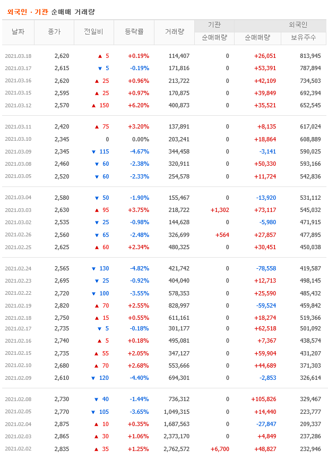Viewport: 328px width, 459px height.
Task: Click the +6,700 institution net buy value
Action: (220, 449)
